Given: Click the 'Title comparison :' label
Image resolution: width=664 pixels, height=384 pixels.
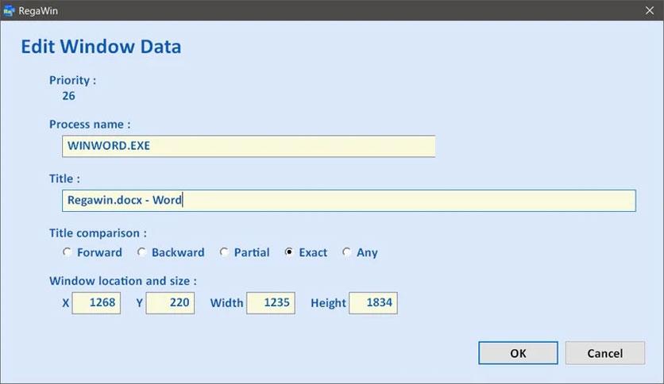Looking at the screenshot, I should pyautogui.click(x=98, y=233).
